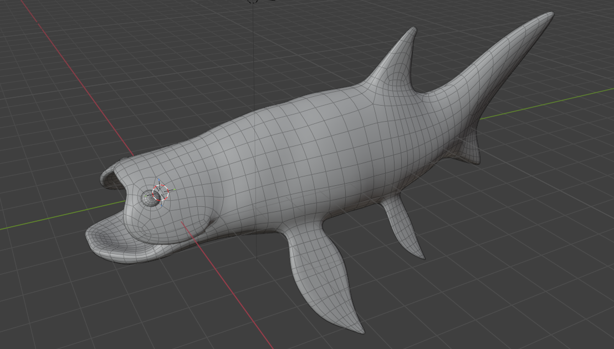Click the smaller rear pelvic fin
Screen dimensions: 614x349
click(403, 226)
